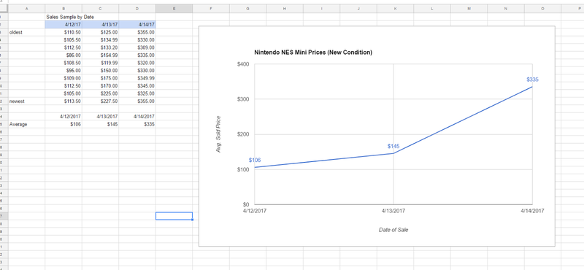
Task: Click the 'Average' label cell
Action: pos(26,124)
